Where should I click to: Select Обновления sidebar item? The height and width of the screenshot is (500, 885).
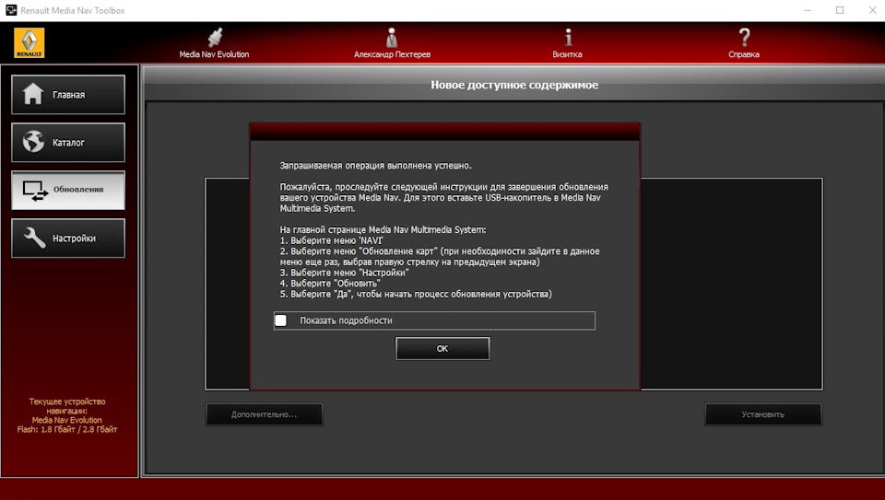coord(68,191)
